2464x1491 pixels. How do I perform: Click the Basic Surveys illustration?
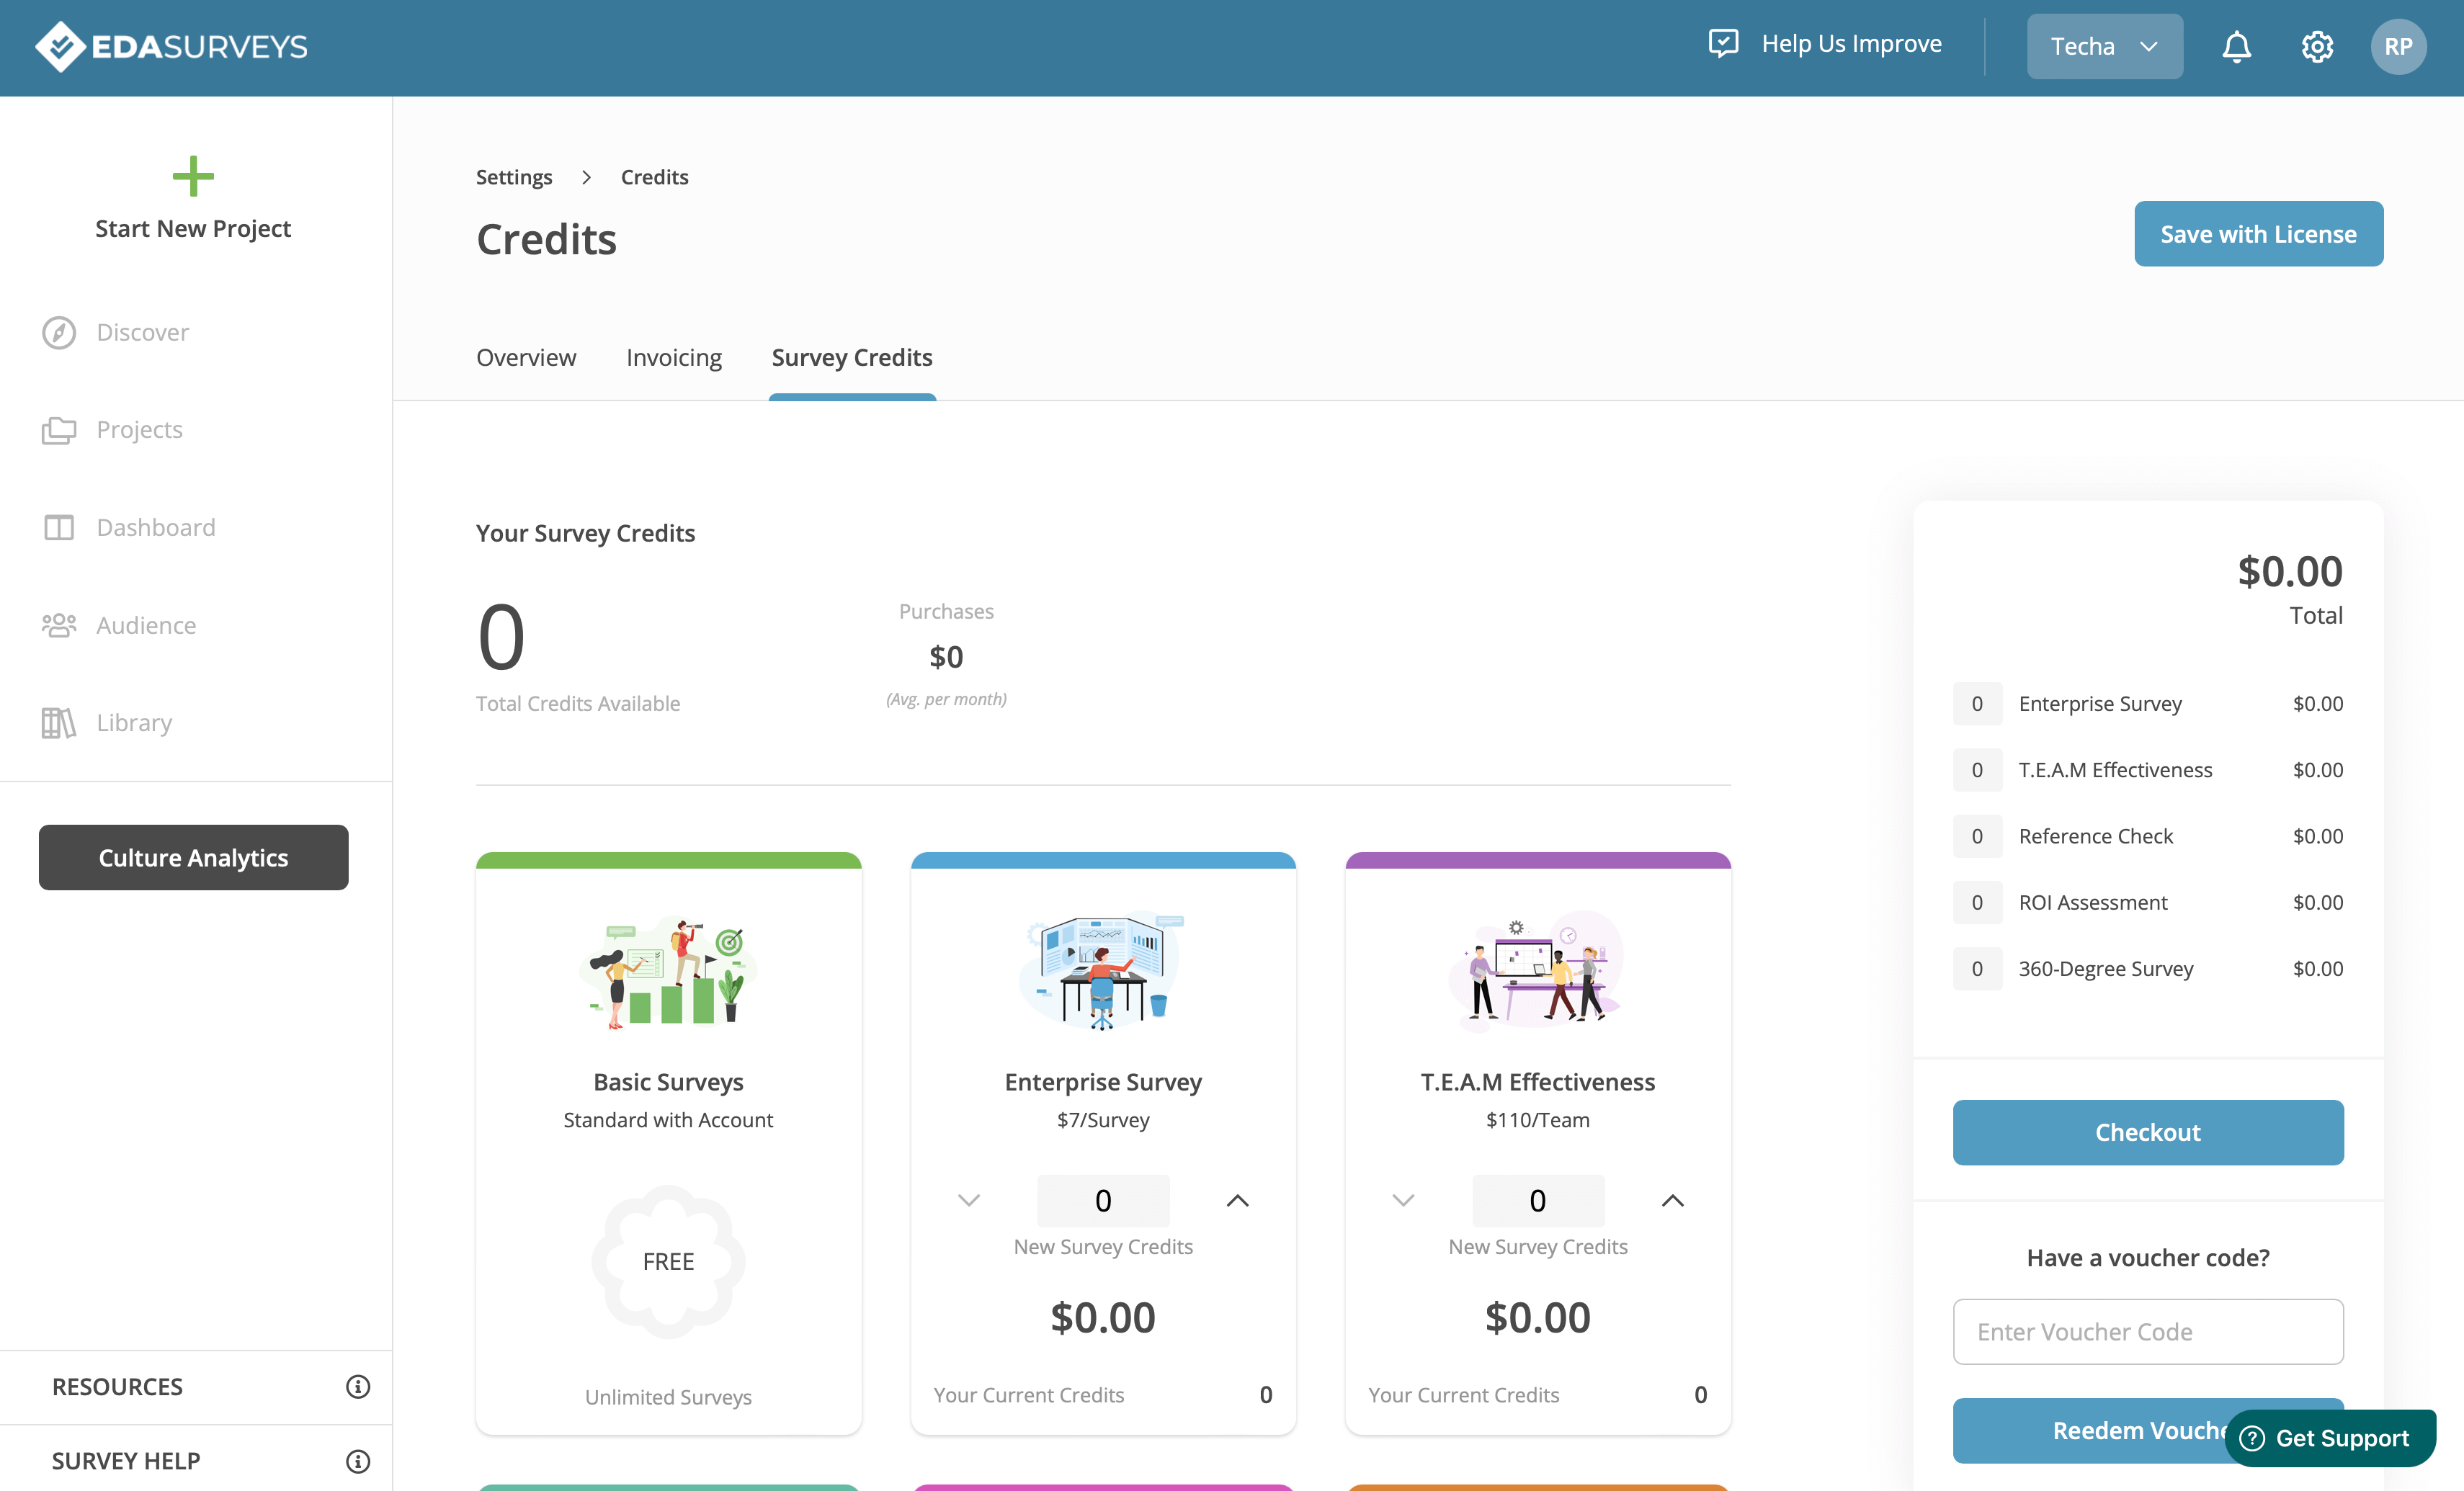(668, 970)
